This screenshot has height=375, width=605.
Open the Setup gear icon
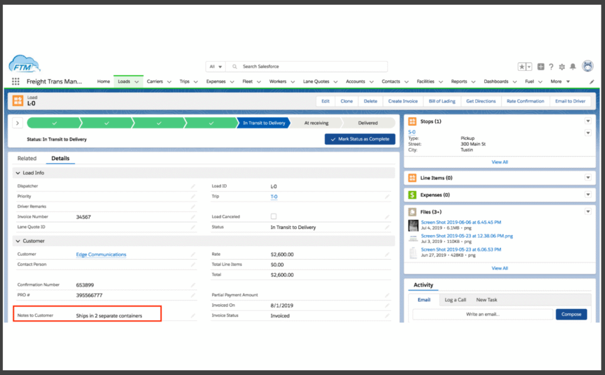point(562,67)
